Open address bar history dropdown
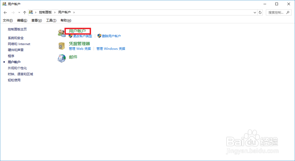Image resolution: width=295 pixels, height=161 pixels. tap(255, 13)
